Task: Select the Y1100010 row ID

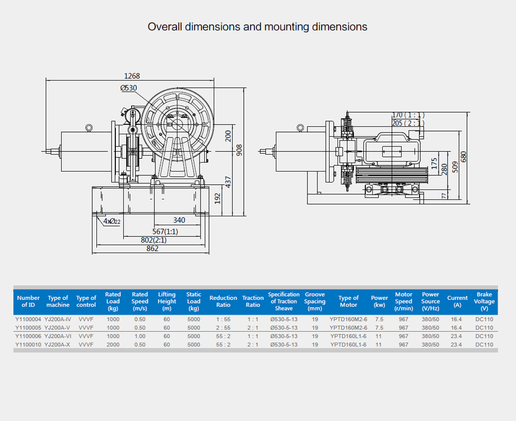Action: [28, 345]
